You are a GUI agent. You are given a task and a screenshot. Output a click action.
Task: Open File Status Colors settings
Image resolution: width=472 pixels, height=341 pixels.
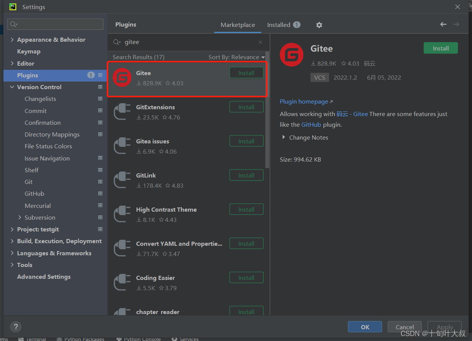pos(48,146)
